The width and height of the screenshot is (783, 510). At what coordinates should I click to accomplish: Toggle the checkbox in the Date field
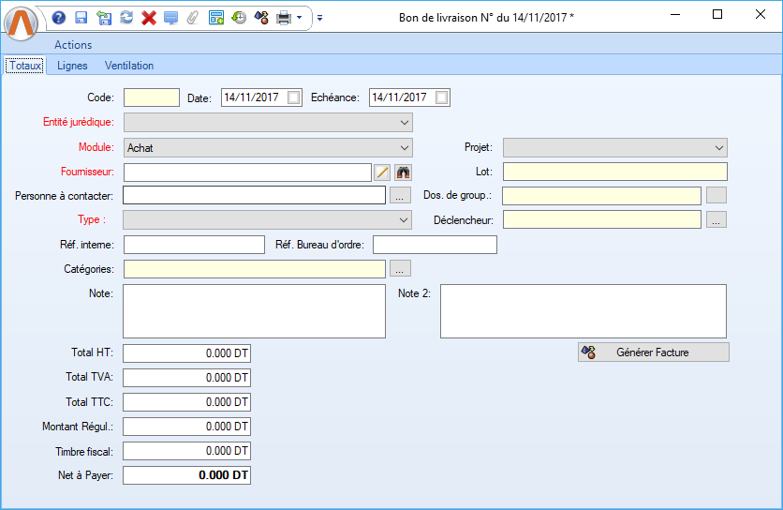[x=294, y=97]
